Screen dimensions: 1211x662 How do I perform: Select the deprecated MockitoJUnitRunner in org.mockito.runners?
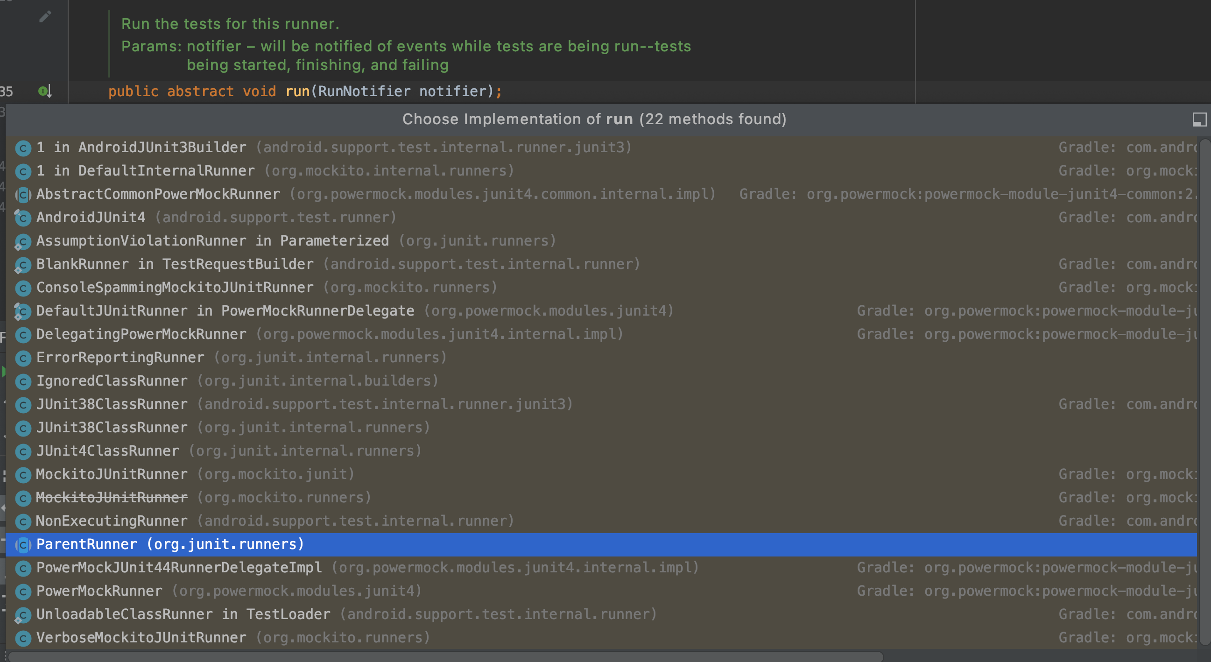click(112, 498)
